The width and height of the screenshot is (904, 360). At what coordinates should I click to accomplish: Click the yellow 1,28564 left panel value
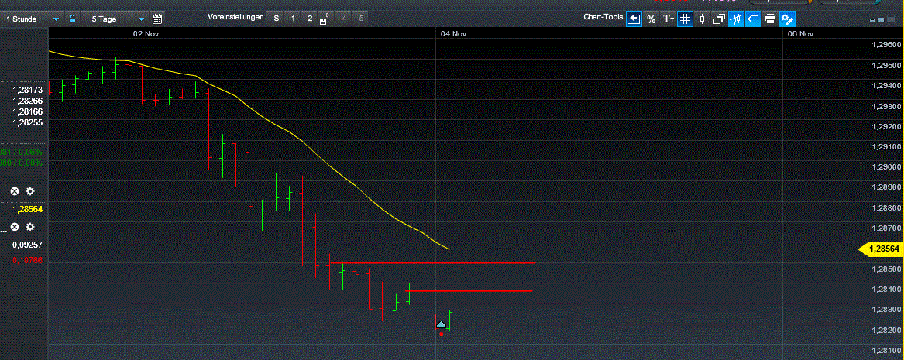27,210
